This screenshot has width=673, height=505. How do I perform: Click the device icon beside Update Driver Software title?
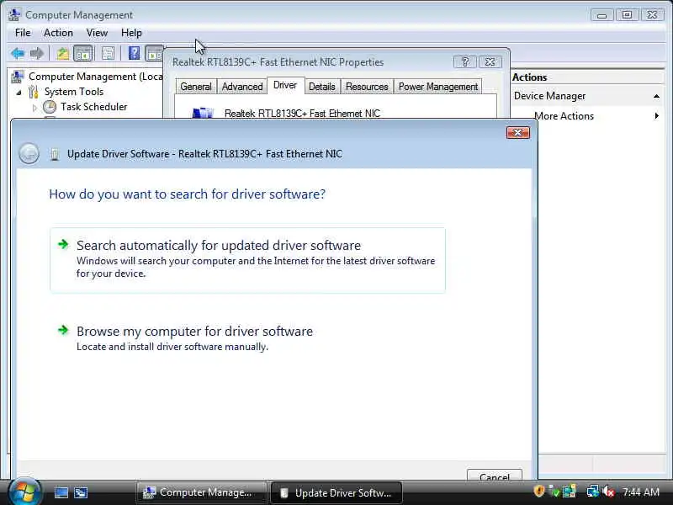pos(55,154)
